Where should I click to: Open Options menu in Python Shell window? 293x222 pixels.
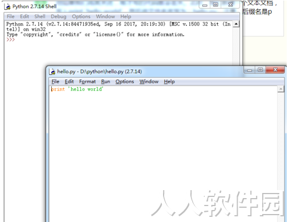(x=81, y=17)
